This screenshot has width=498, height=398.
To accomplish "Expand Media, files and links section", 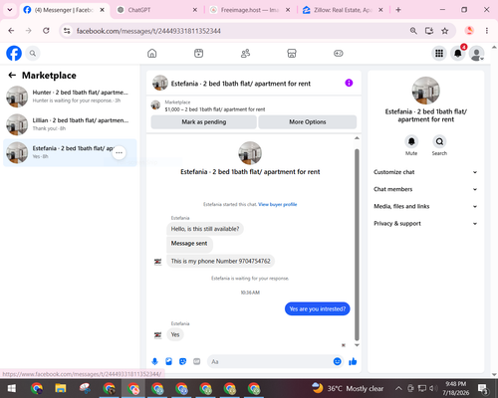I will [425, 206].
